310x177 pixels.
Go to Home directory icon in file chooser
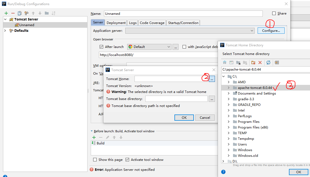[225, 63]
